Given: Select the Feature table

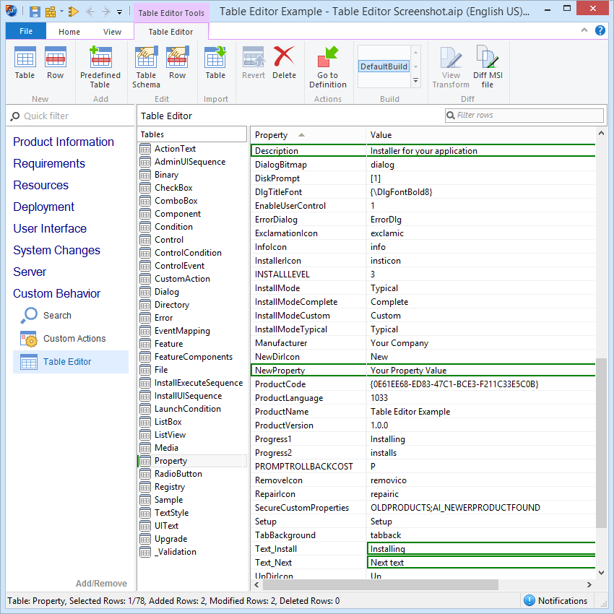Looking at the screenshot, I should point(168,344).
